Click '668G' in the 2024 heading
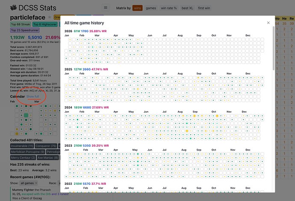The height and width of the screenshot is (201, 295). (x=87, y=107)
